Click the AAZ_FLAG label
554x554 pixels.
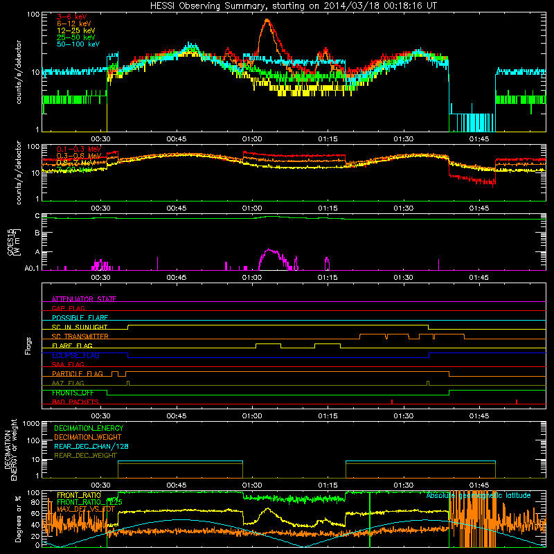pyautogui.click(x=68, y=383)
